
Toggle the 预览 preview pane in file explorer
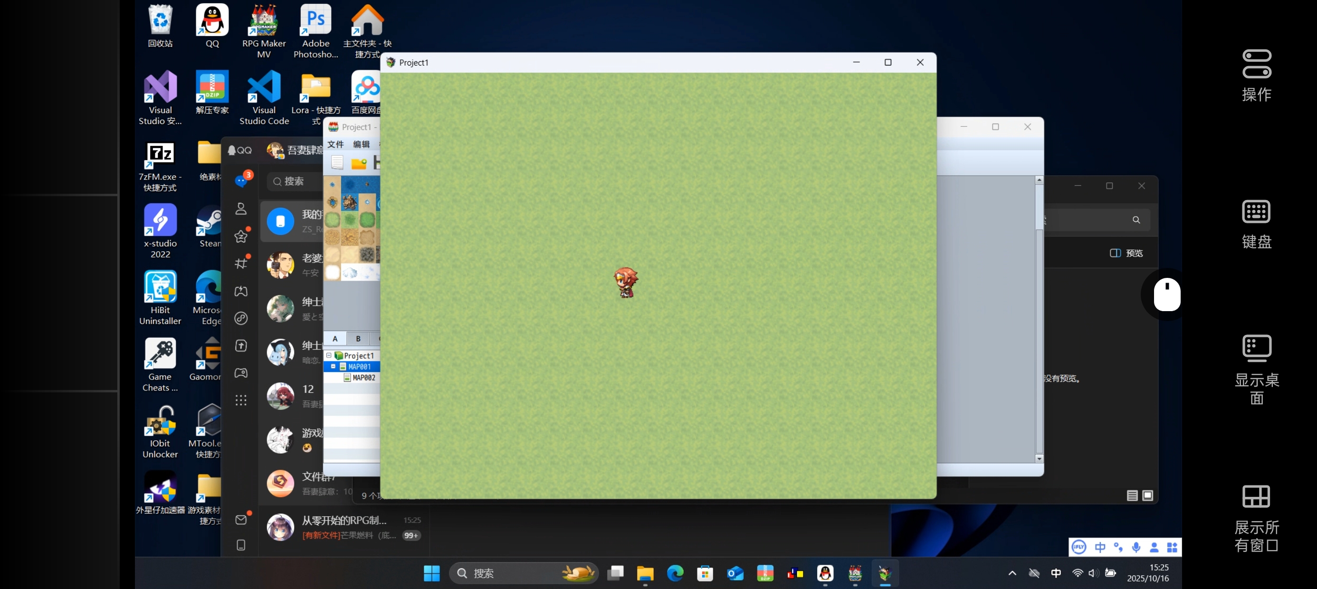(1126, 253)
